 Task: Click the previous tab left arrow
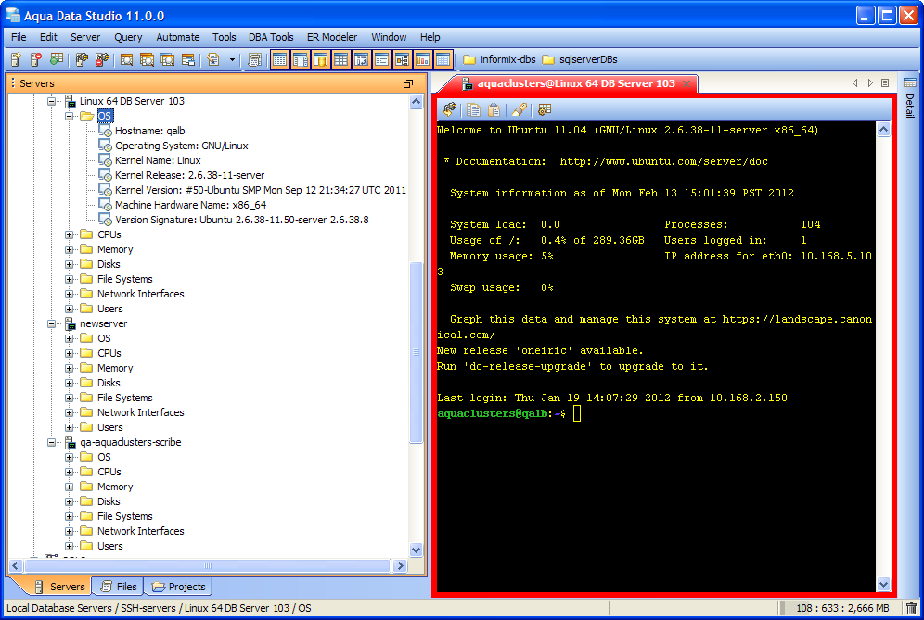tap(855, 83)
